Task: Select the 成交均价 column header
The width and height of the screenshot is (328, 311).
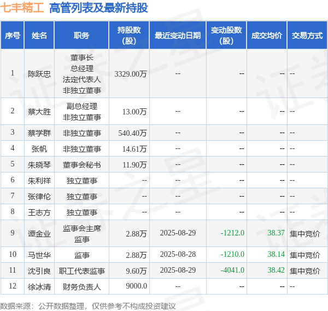Action: [267, 36]
